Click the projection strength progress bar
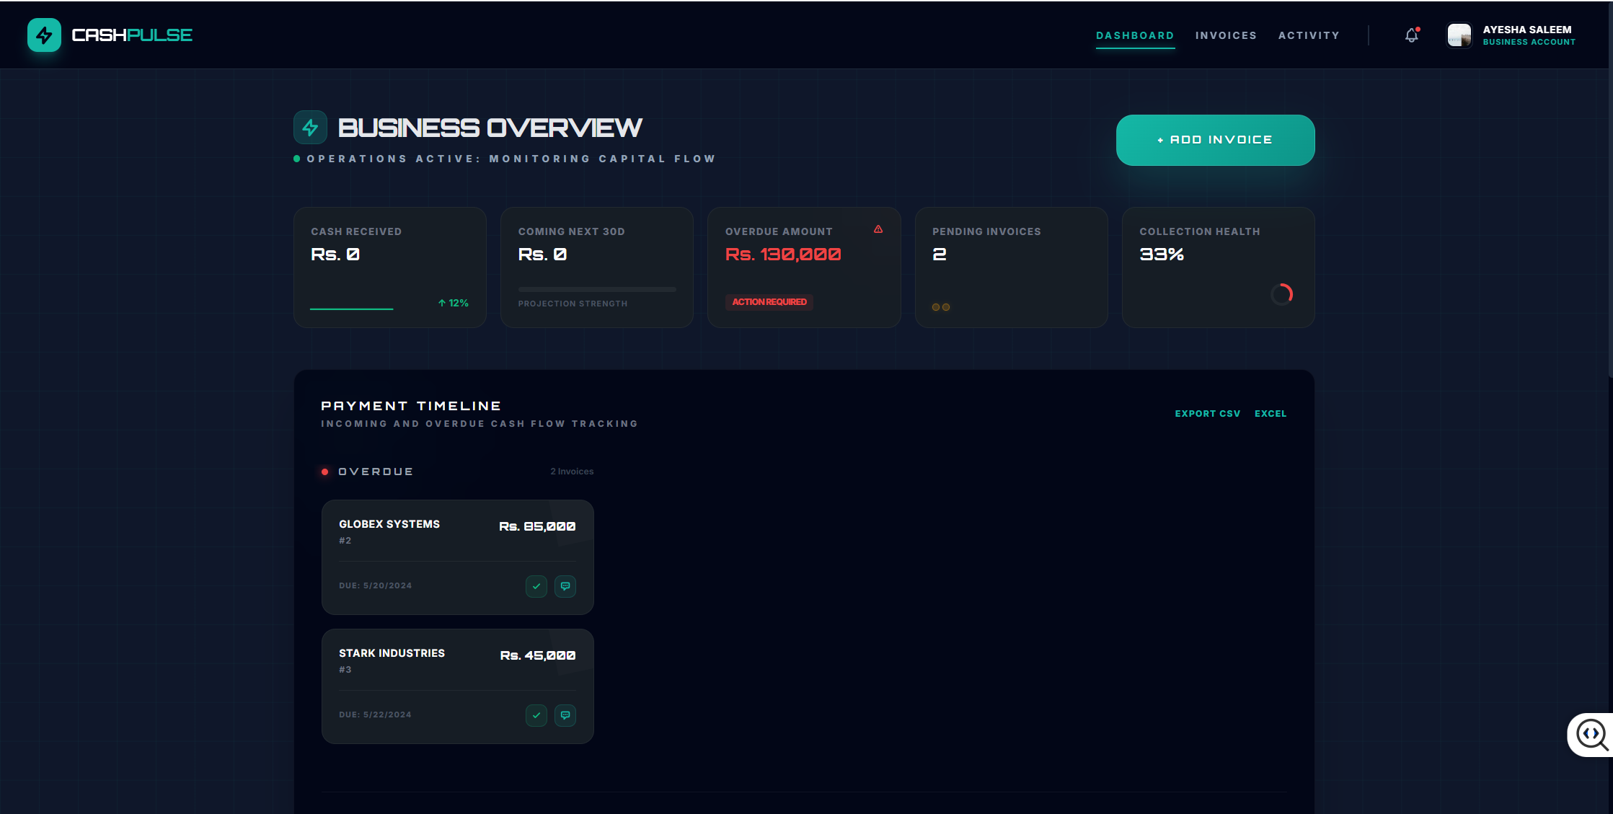 click(597, 289)
